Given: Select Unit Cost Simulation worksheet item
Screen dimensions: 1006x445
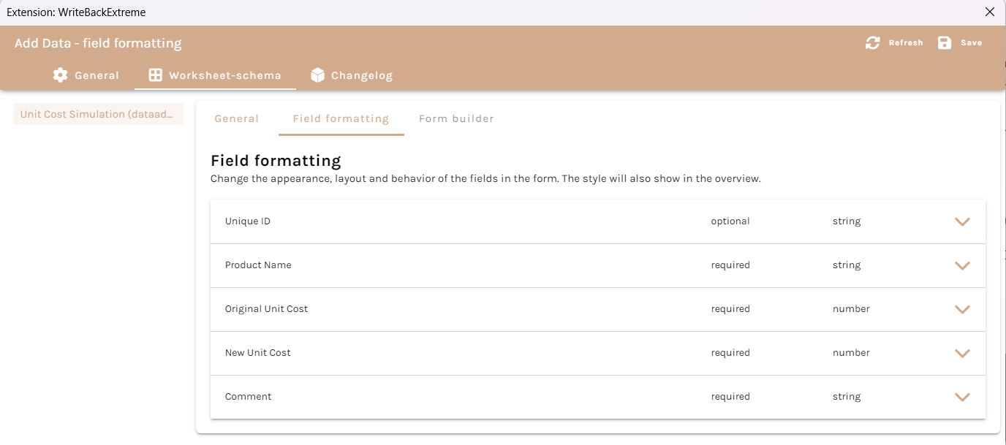Looking at the screenshot, I should 97,114.
